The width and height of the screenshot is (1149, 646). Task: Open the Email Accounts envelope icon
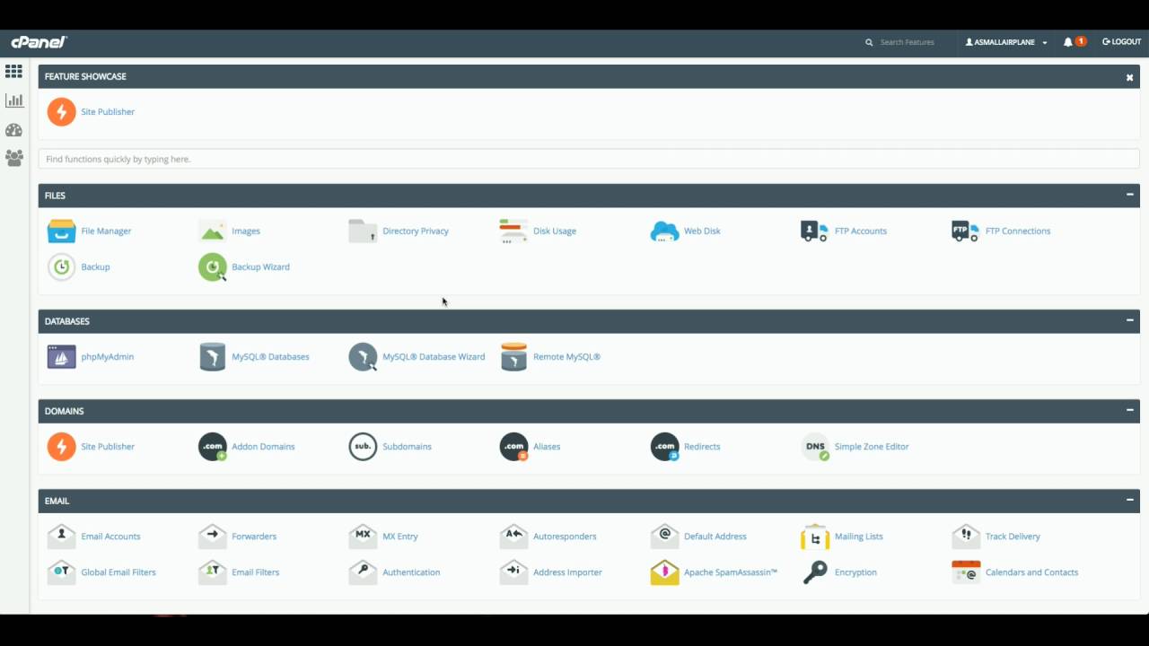(61, 536)
